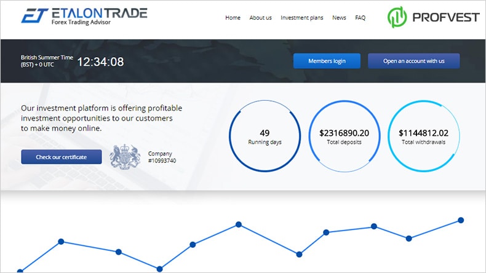The height and width of the screenshot is (273, 486).
Task: Click the royal coat of arms emblem
Action: (125, 157)
